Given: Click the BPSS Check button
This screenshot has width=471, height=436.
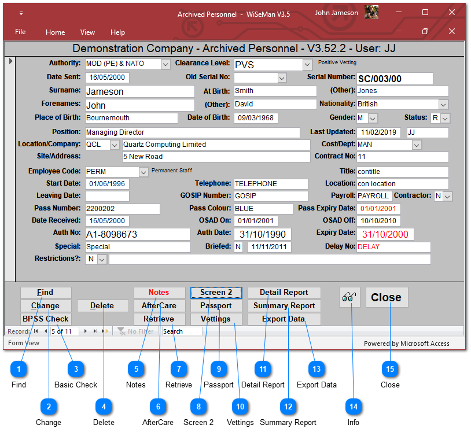Looking at the screenshot, I should click(46, 319).
